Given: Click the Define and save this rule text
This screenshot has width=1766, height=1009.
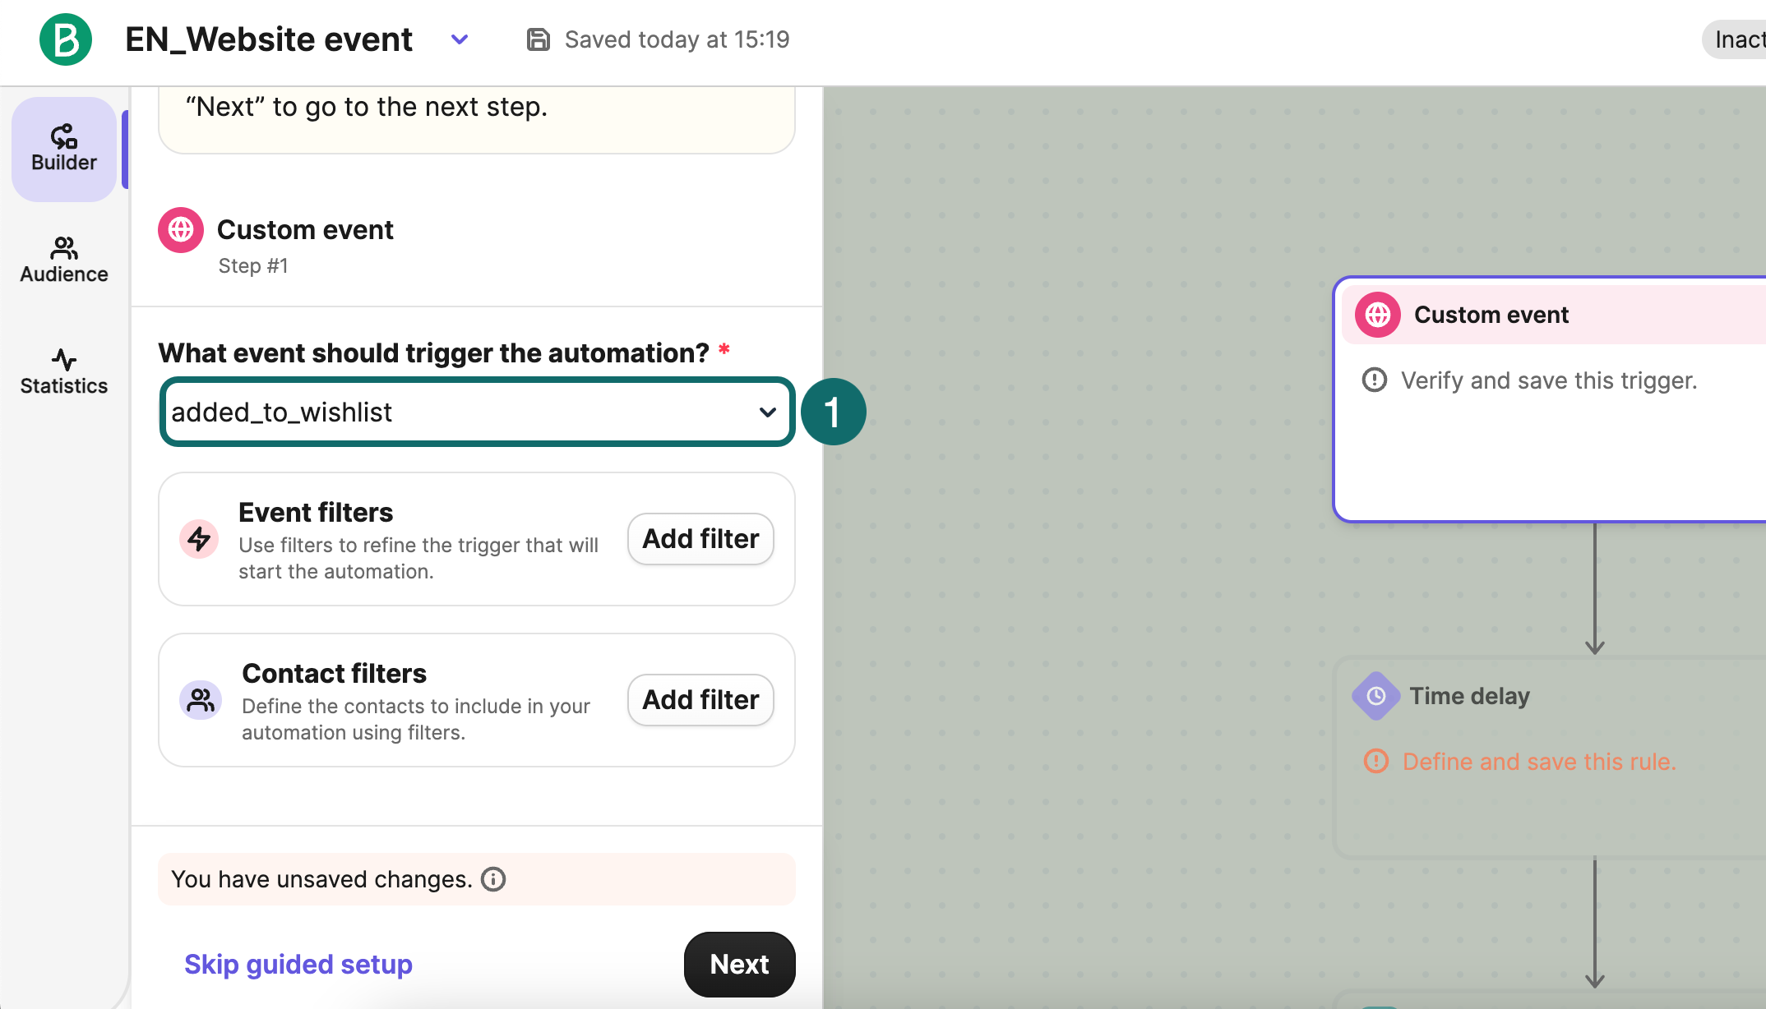Looking at the screenshot, I should (1539, 762).
